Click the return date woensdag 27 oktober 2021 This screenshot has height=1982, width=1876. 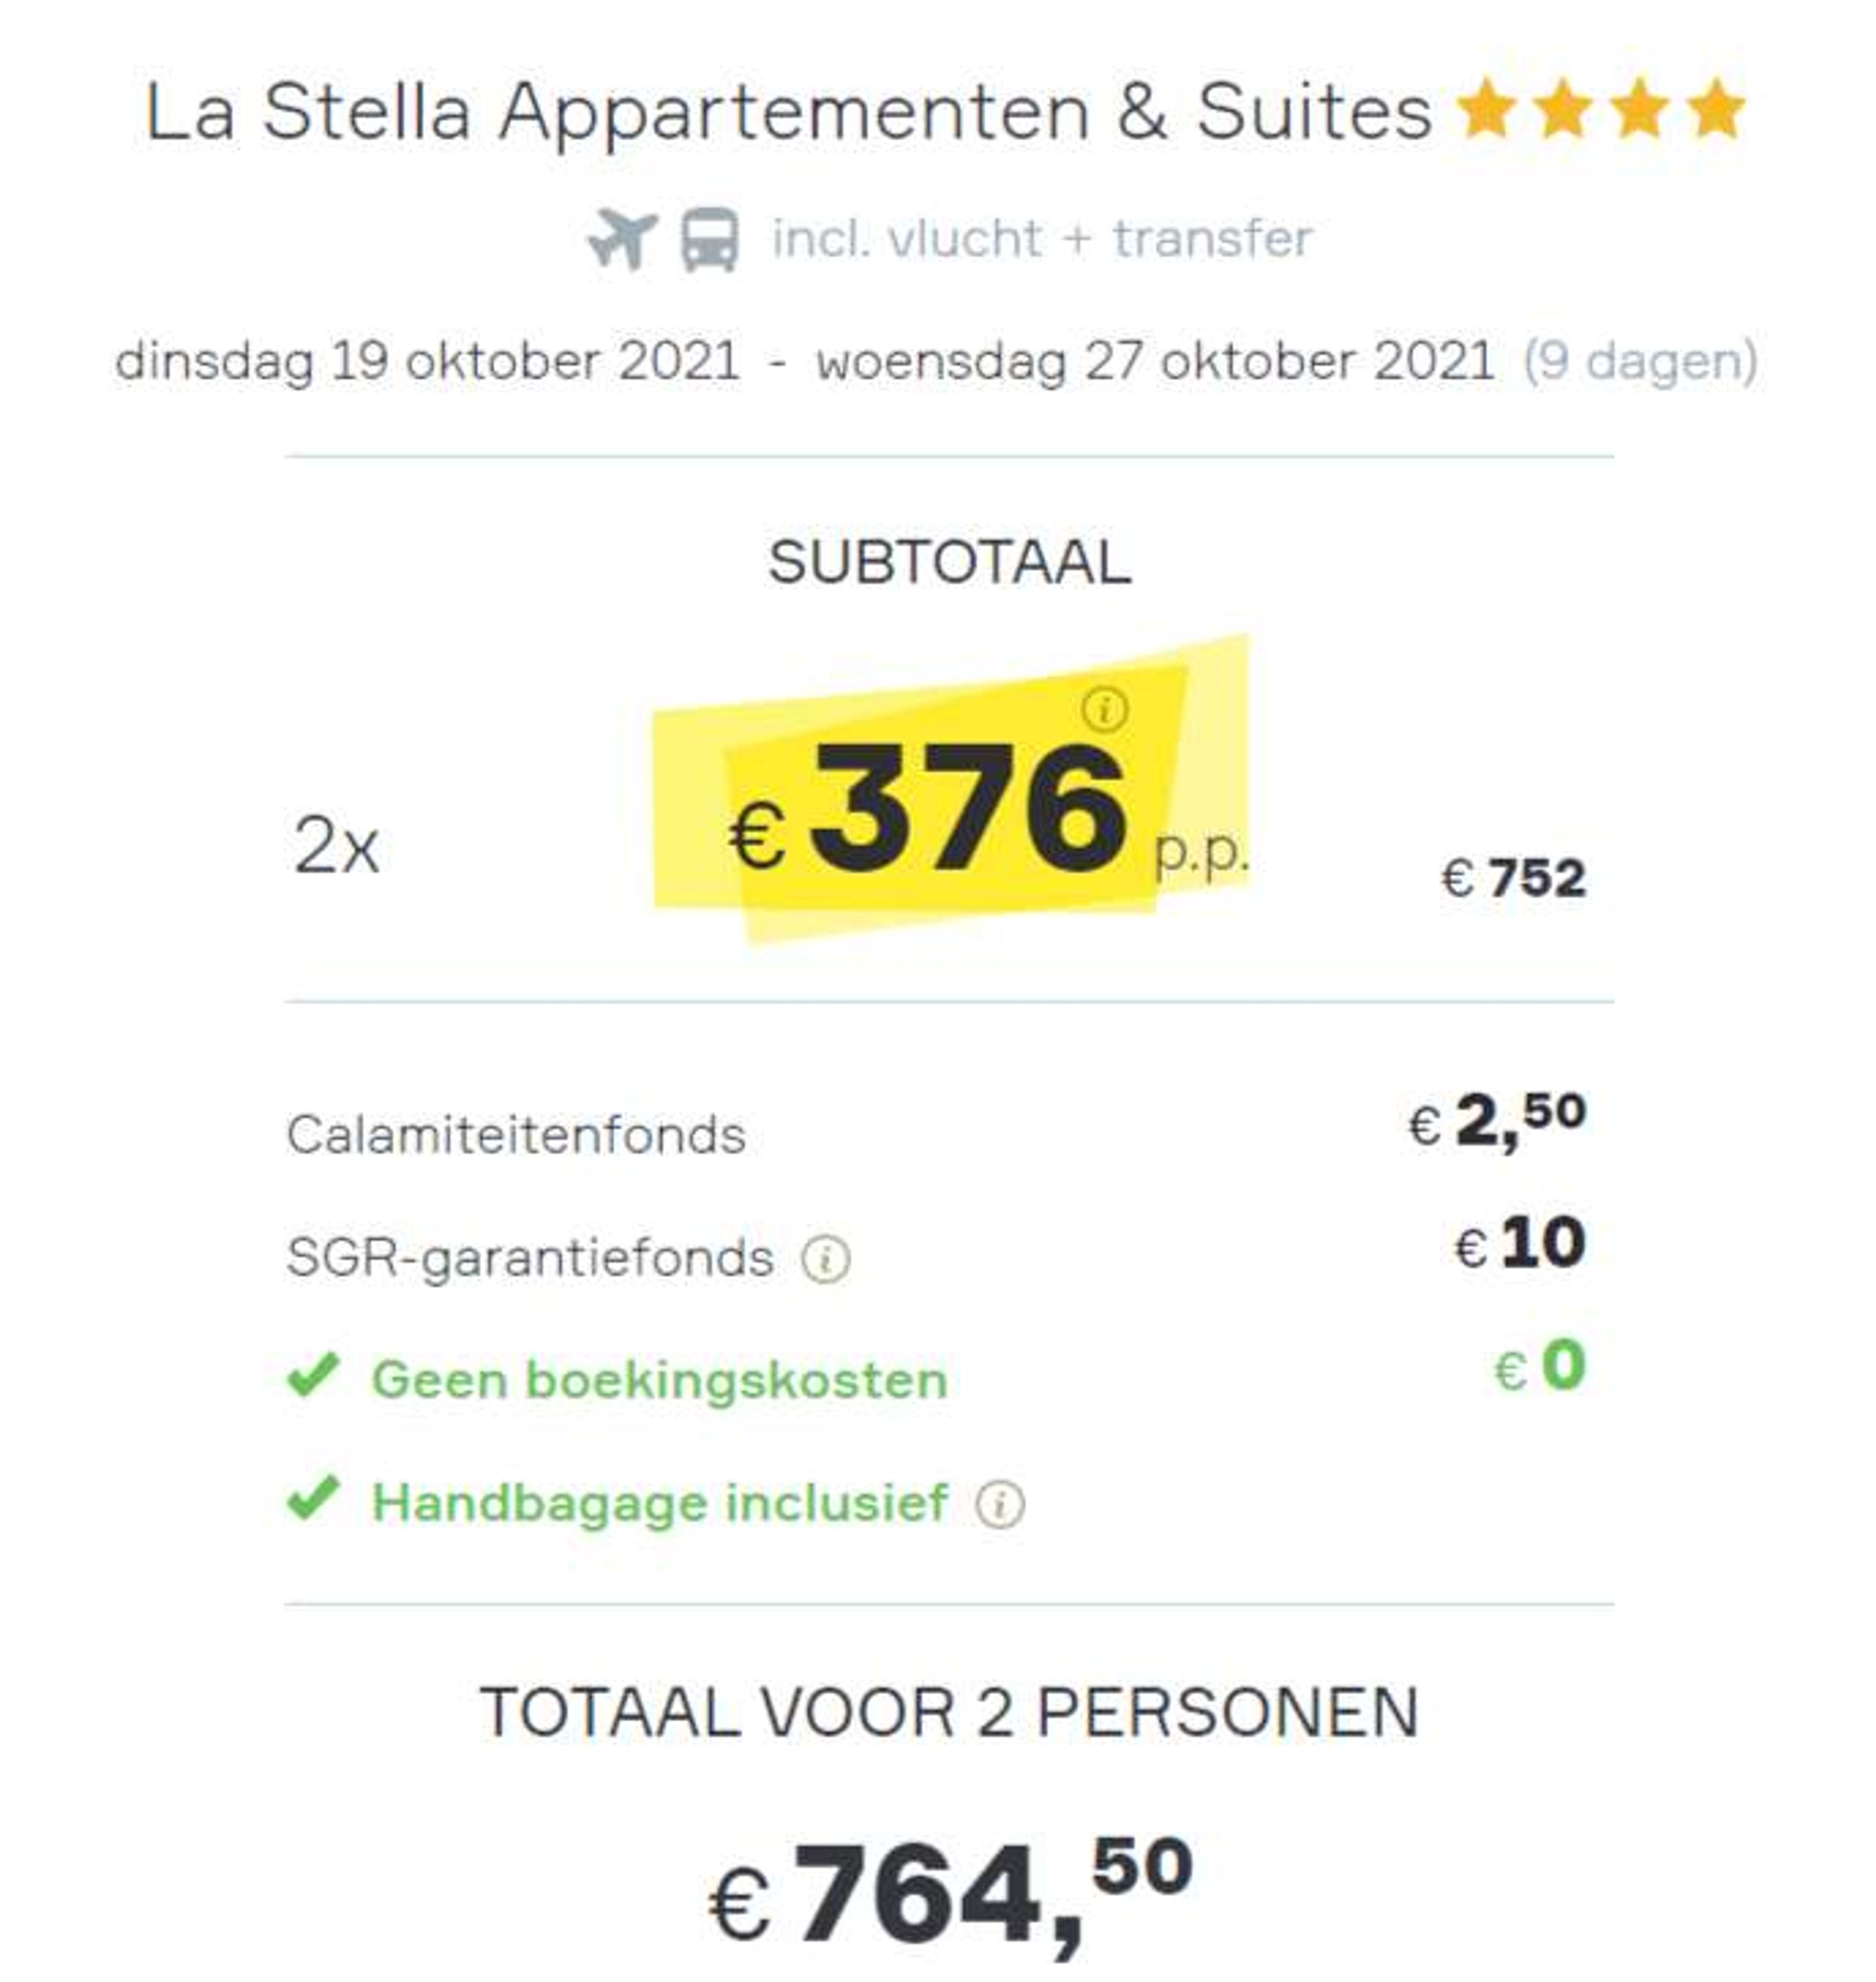pos(1155,361)
